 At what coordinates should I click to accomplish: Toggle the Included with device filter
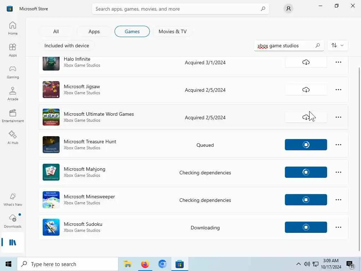pos(67,46)
